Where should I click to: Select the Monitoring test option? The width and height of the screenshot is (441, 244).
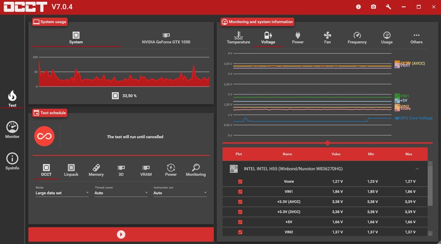pyautogui.click(x=196, y=170)
